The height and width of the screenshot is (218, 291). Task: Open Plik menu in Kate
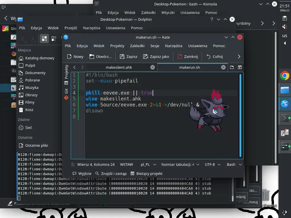pyautogui.click(x=68, y=46)
